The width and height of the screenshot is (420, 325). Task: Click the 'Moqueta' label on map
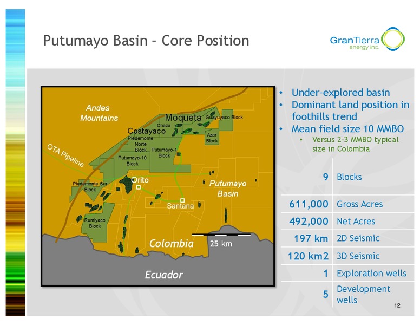pos(183,118)
